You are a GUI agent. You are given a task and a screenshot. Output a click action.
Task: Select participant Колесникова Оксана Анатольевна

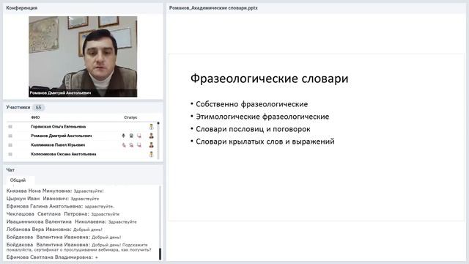(x=64, y=154)
